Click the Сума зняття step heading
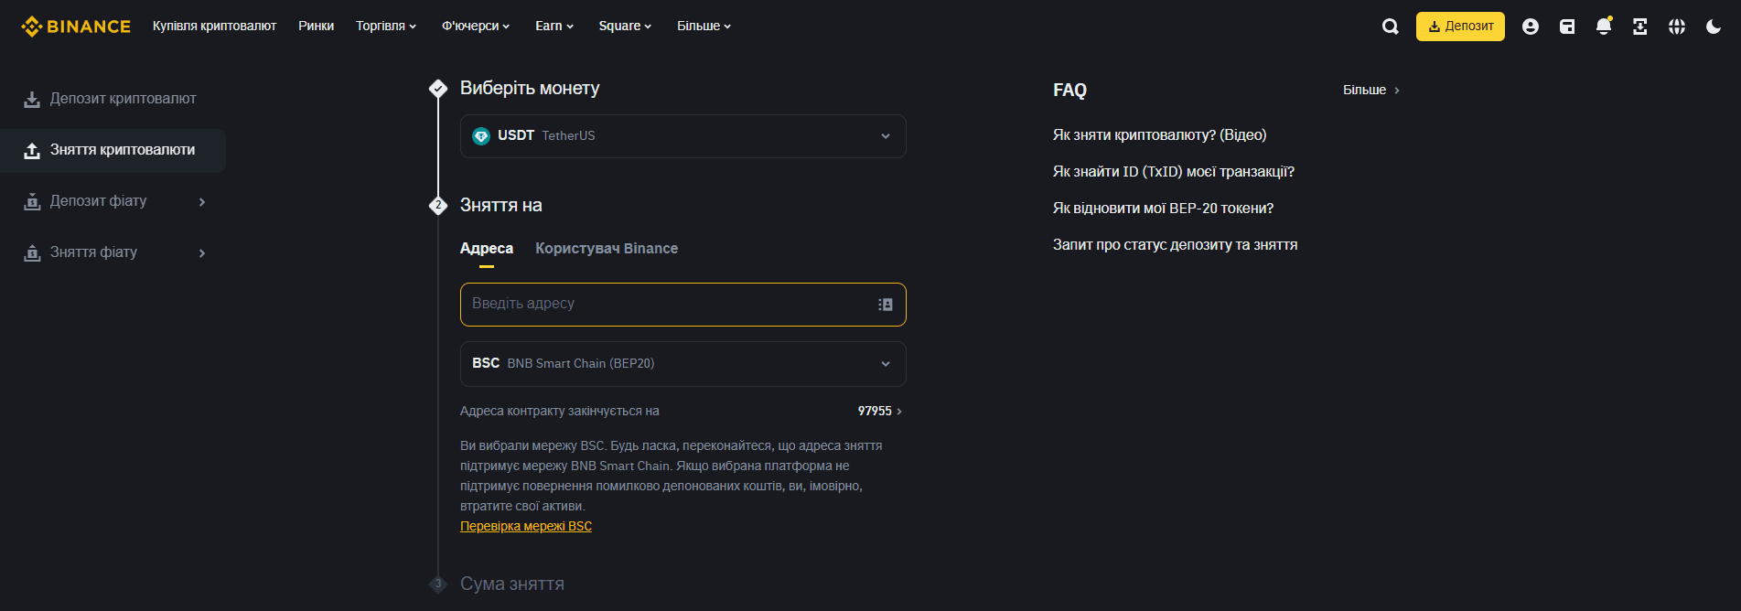Viewport: 1741px width, 611px height. click(511, 584)
